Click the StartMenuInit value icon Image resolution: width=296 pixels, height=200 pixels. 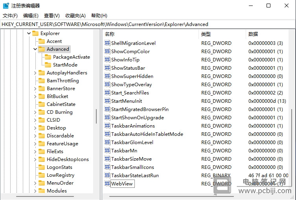coord(107,101)
